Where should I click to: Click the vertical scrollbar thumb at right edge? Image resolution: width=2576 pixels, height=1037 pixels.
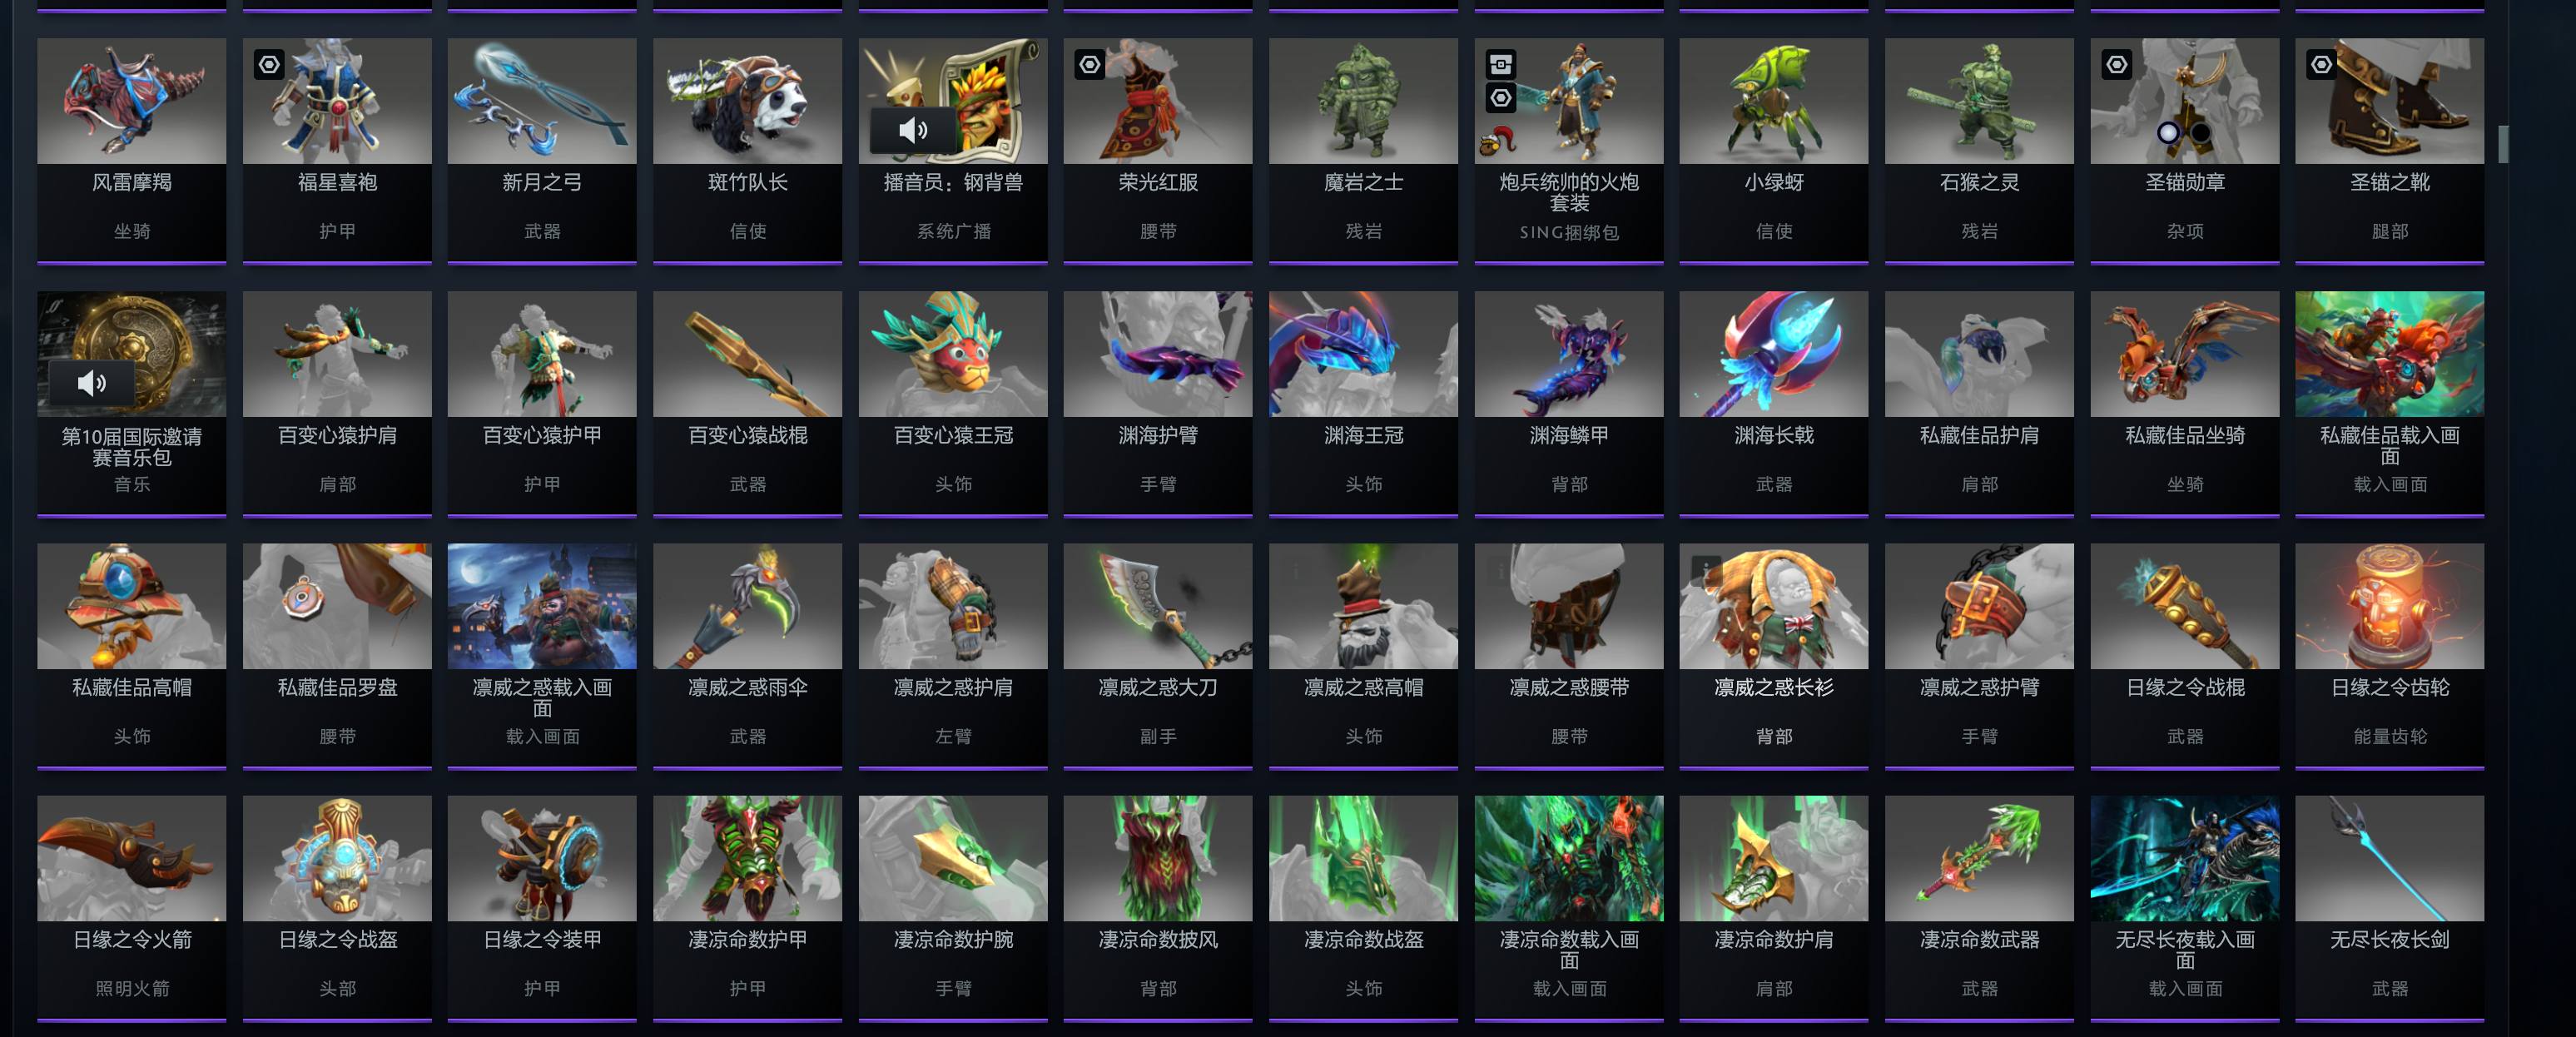pos(2503,144)
